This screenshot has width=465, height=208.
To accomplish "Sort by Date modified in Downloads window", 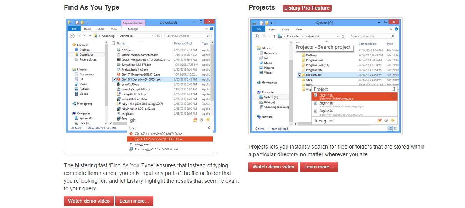I will [x=183, y=43].
